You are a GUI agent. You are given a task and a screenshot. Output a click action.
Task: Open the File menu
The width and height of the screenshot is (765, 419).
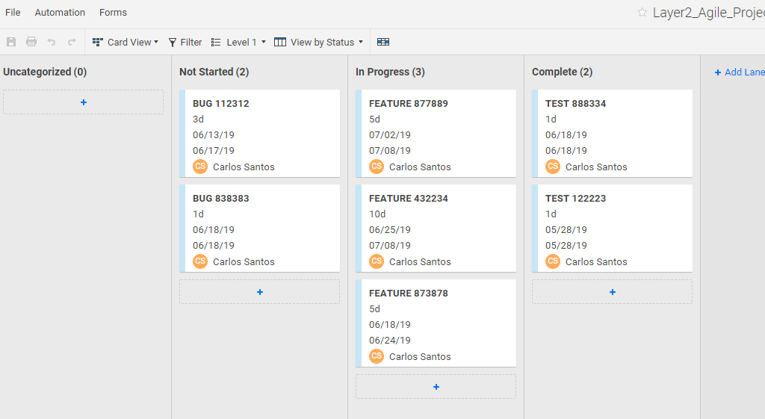point(13,13)
